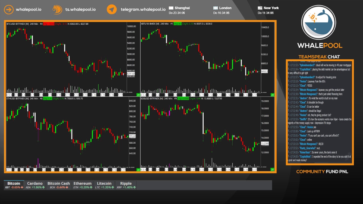Click Cloud's chat message 'YESSS'
This screenshot has height=204, width=363.
point(310,86)
